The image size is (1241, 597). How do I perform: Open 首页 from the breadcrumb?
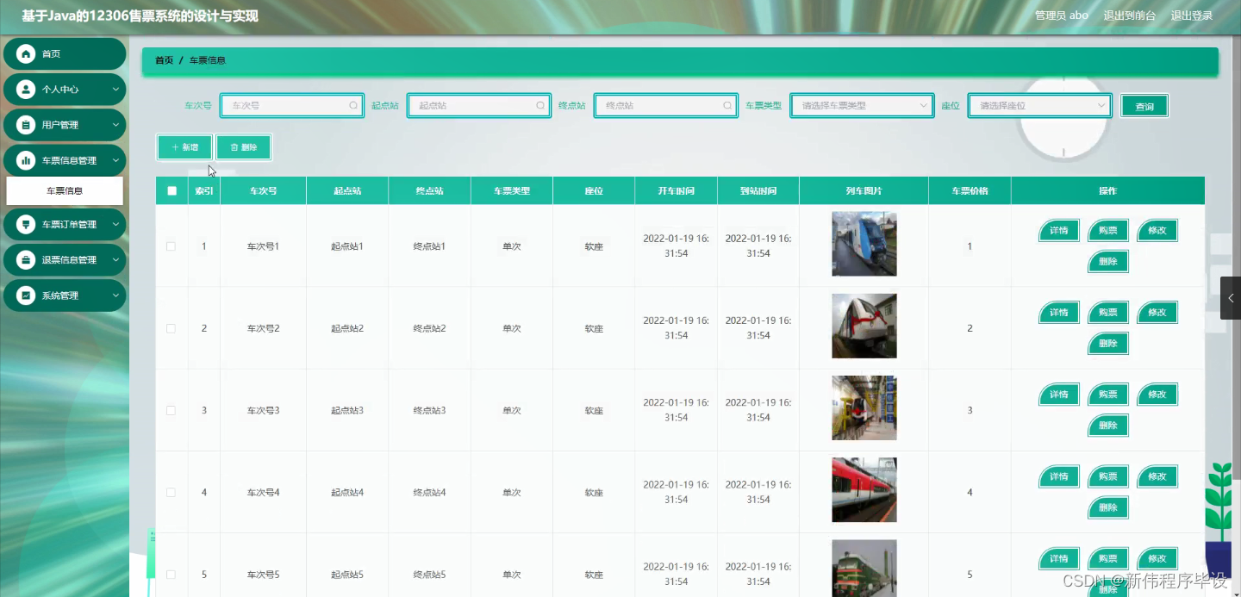[163, 60]
